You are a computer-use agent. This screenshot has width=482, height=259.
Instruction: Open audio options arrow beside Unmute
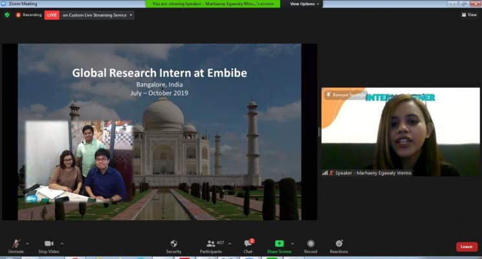(27, 243)
